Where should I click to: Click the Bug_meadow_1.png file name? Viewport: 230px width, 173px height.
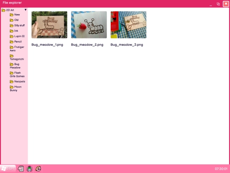coord(47,45)
